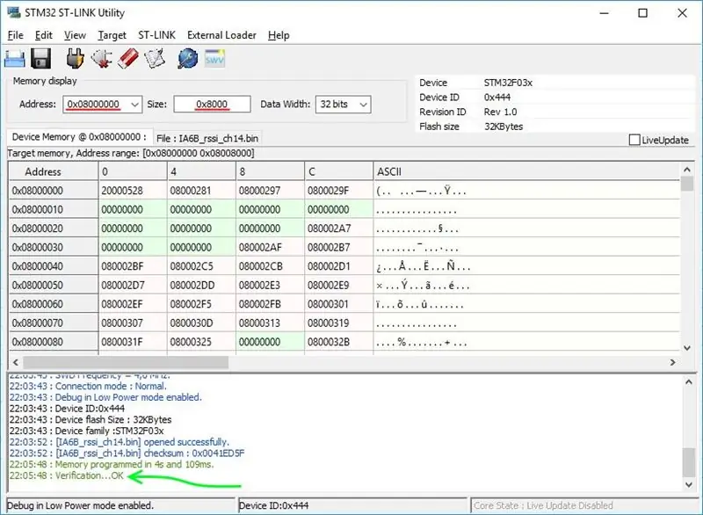Run full chip erase with the eraser icon

(128, 59)
